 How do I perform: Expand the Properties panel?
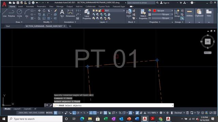point(155,22)
